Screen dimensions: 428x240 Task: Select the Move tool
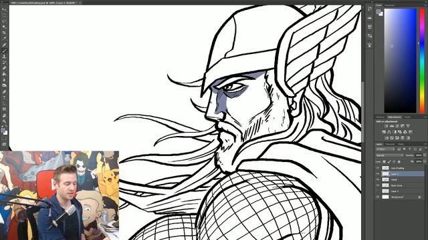[x=5, y=9]
